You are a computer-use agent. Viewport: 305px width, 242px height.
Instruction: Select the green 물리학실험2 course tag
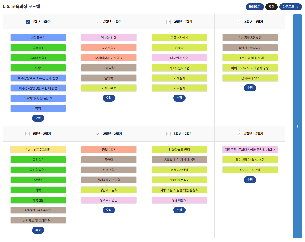[38, 170]
